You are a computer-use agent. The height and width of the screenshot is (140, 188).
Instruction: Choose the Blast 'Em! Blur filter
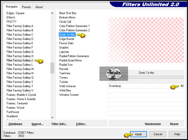point(68,13)
